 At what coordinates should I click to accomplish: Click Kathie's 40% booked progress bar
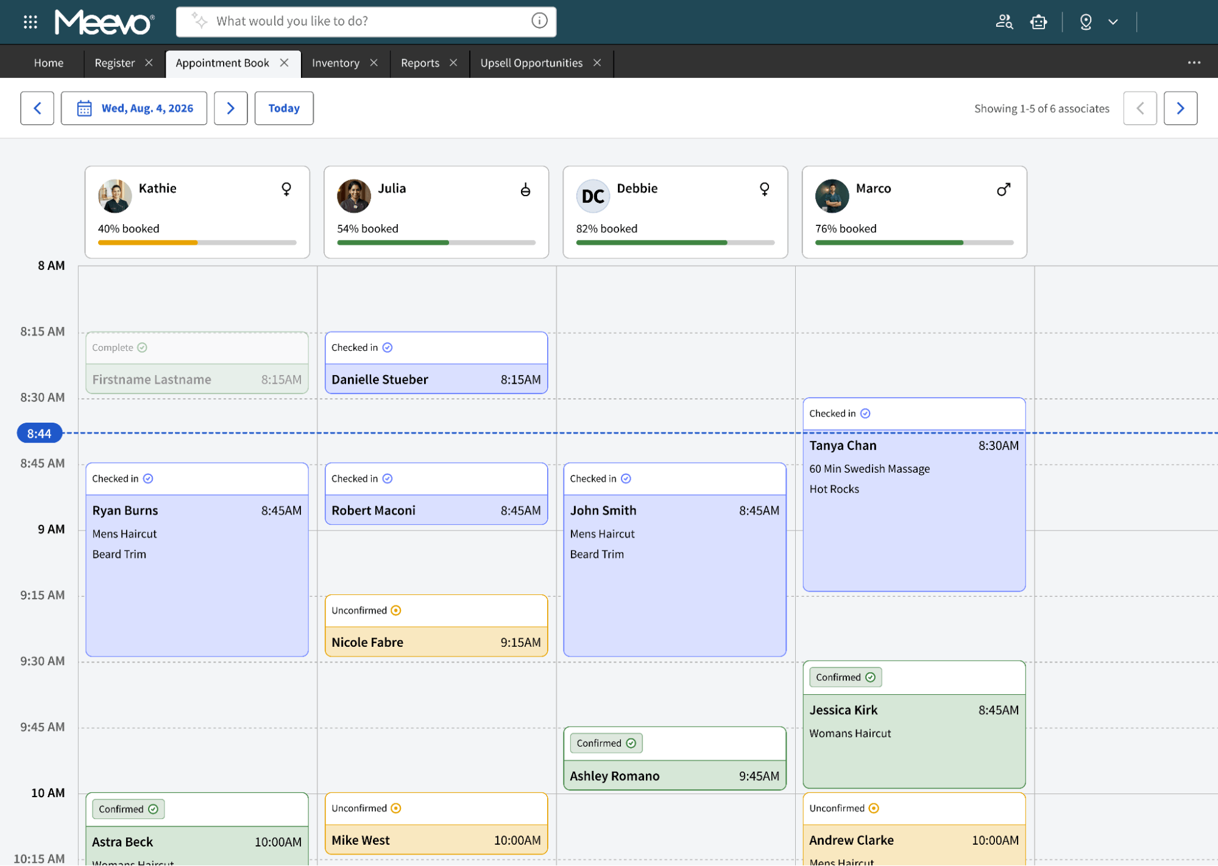197,242
